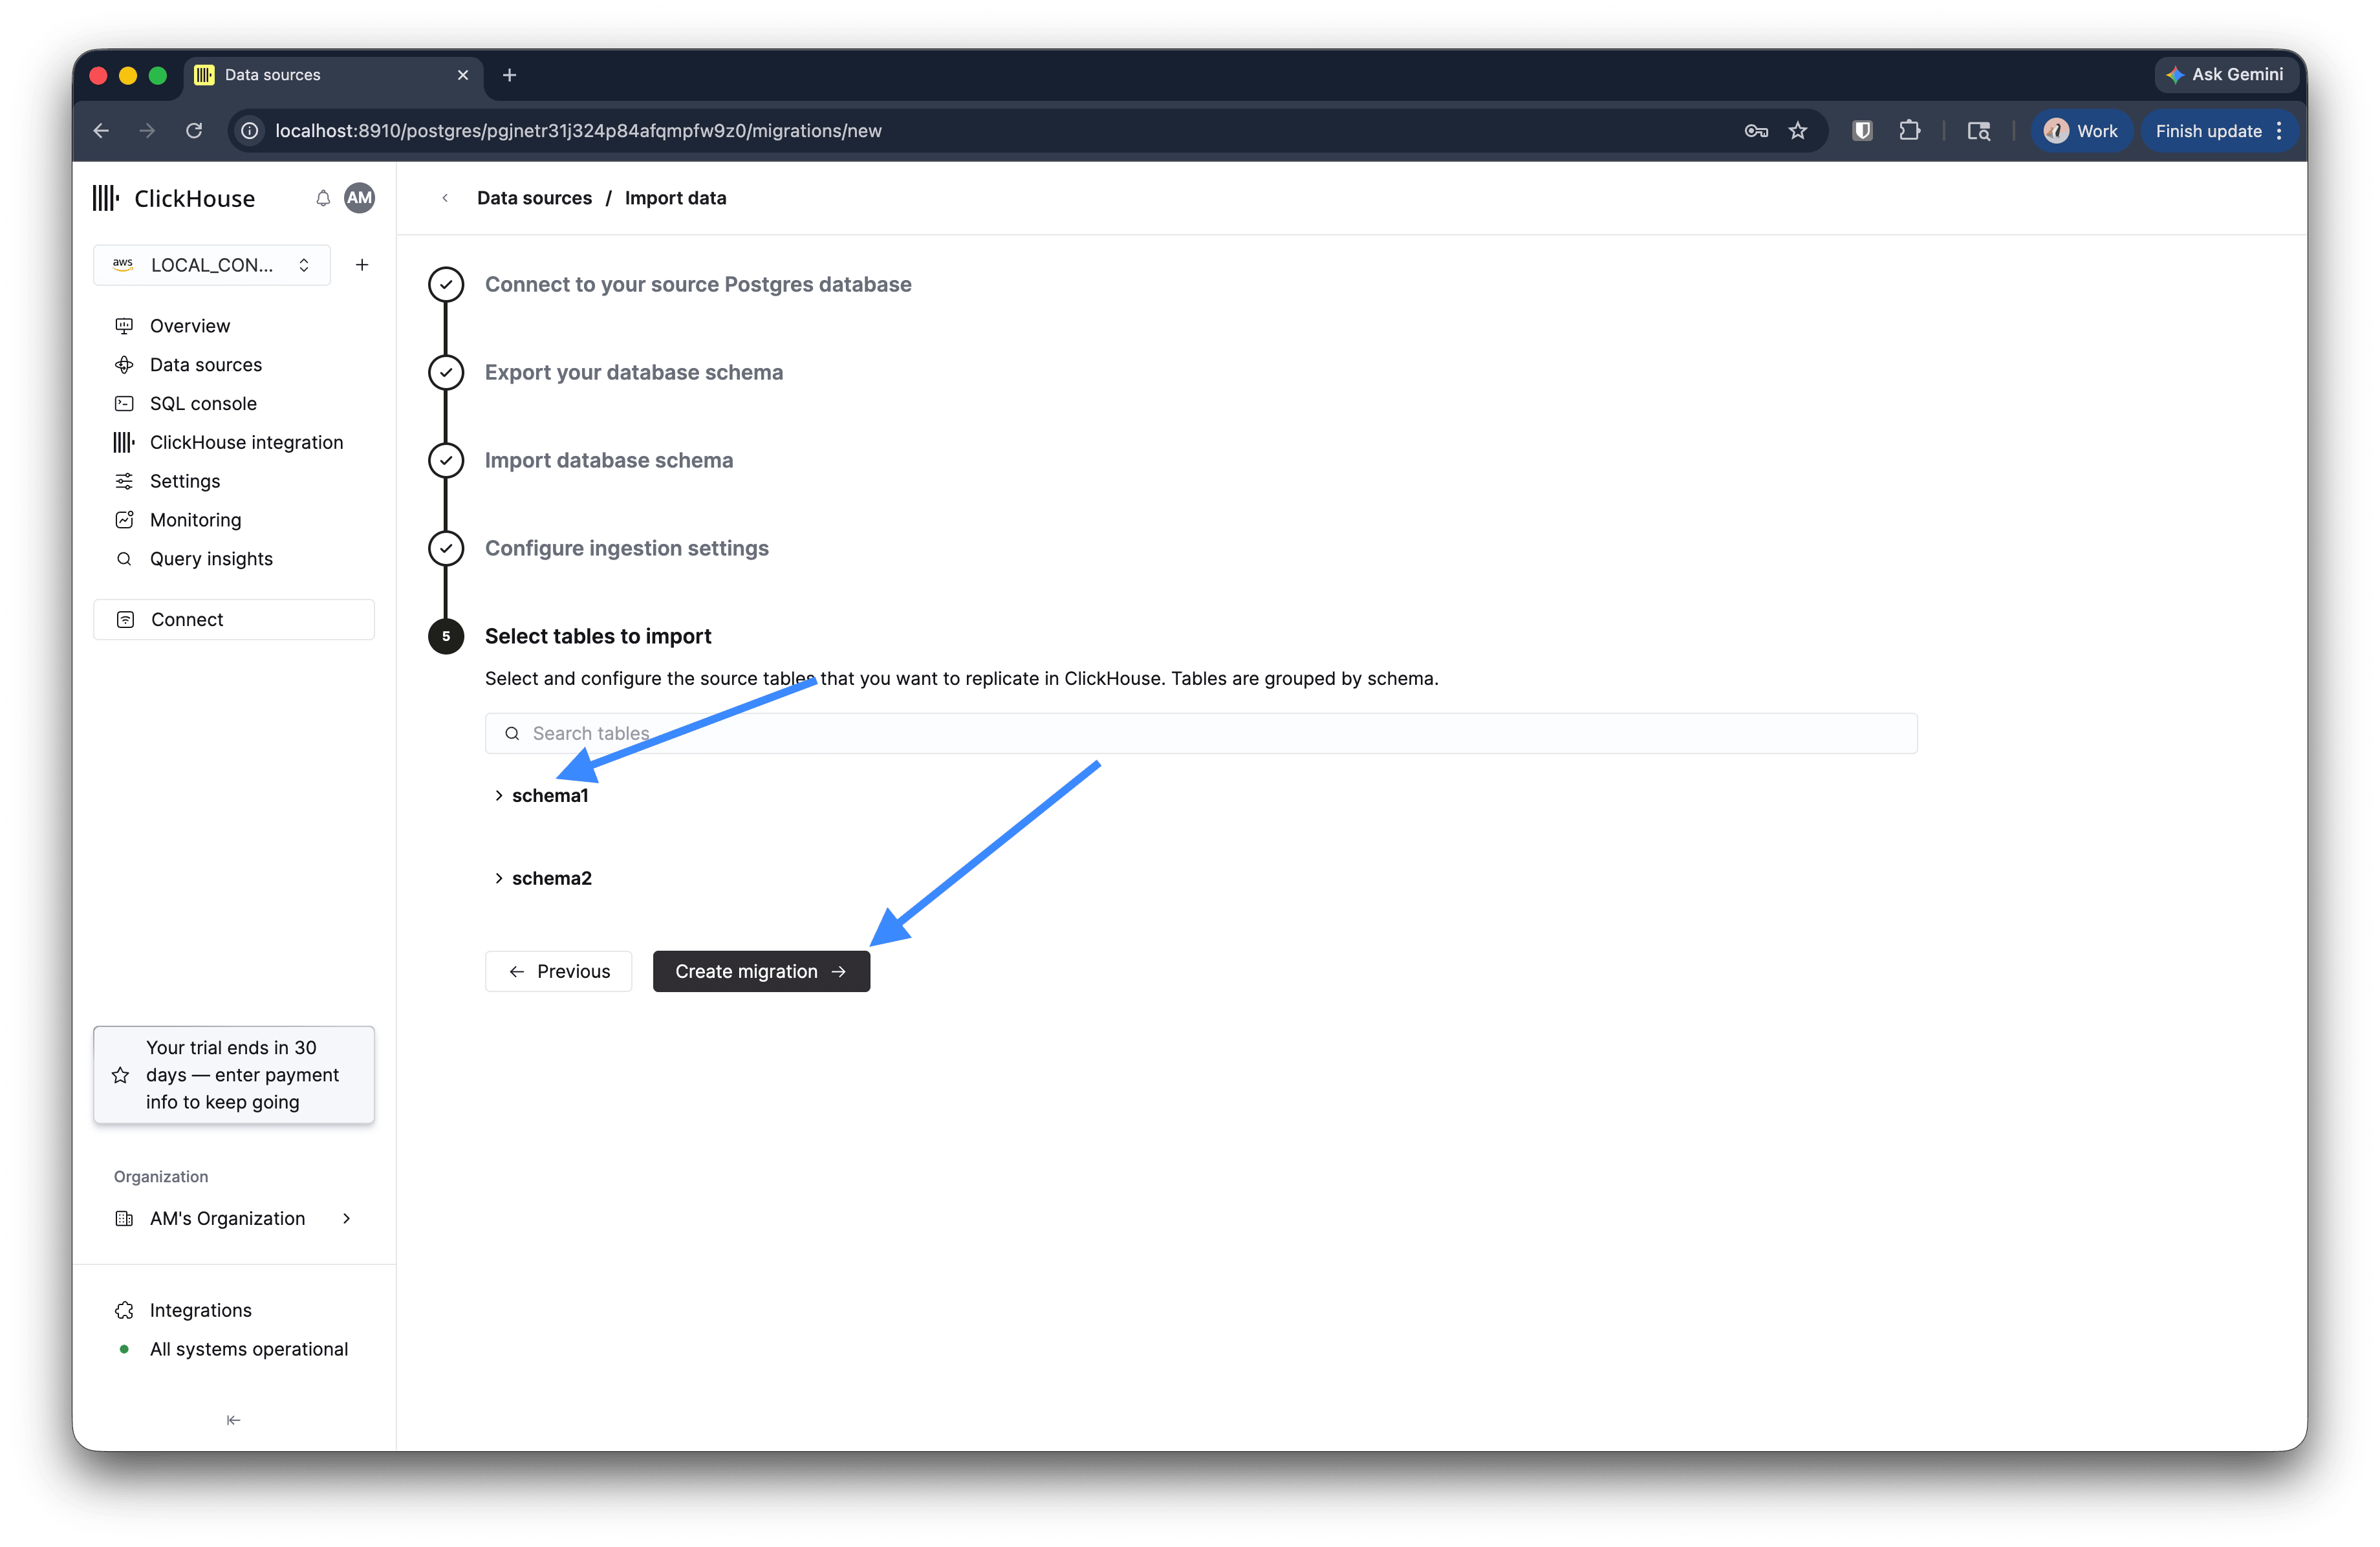Expand schema1 tables

542,796
